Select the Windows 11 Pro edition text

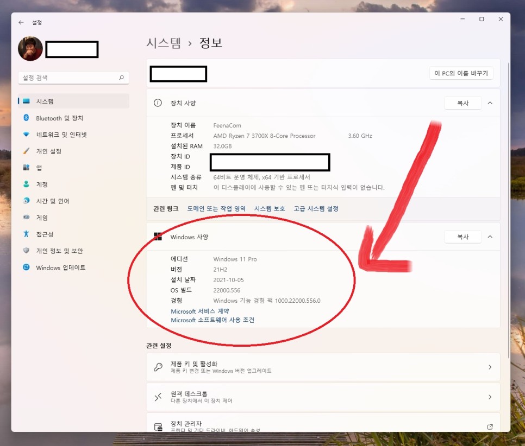coord(235,259)
